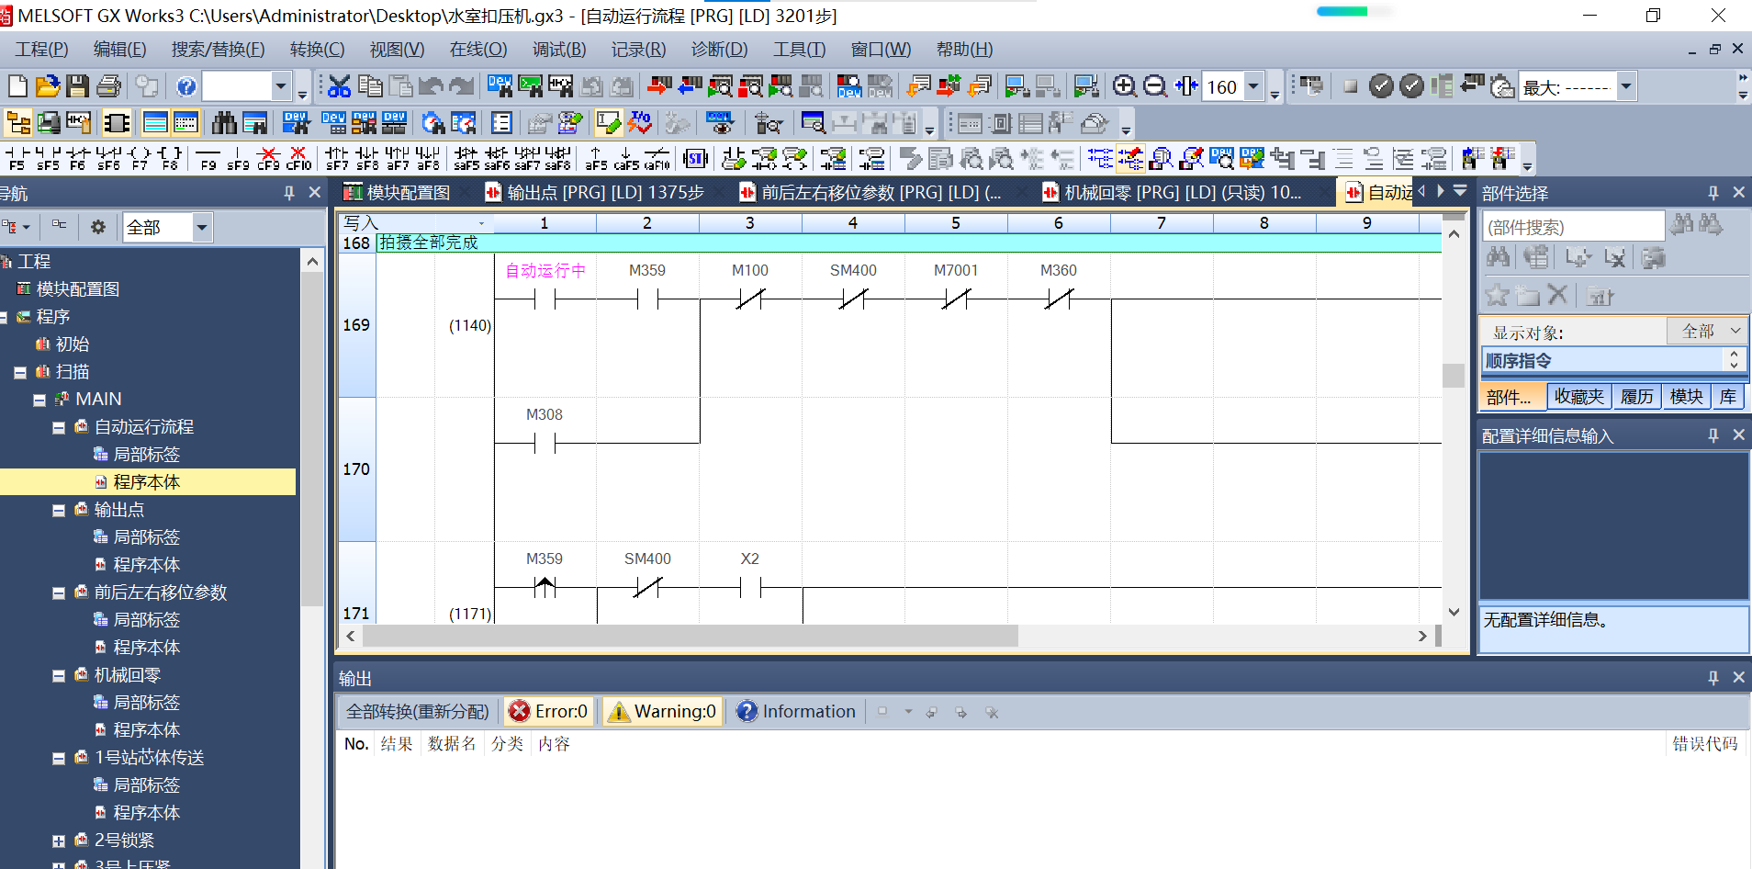1752x869 pixels.
Task: Expand the 2号锁紧 tree node
Action: coord(59,841)
